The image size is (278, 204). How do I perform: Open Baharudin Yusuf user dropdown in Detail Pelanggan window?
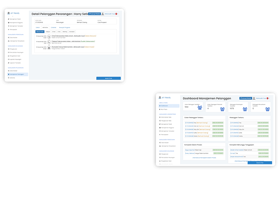click(109, 14)
